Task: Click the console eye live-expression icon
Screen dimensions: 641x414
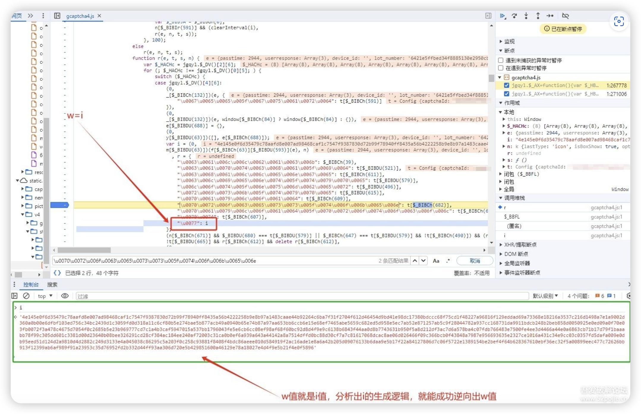Action: [x=65, y=296]
